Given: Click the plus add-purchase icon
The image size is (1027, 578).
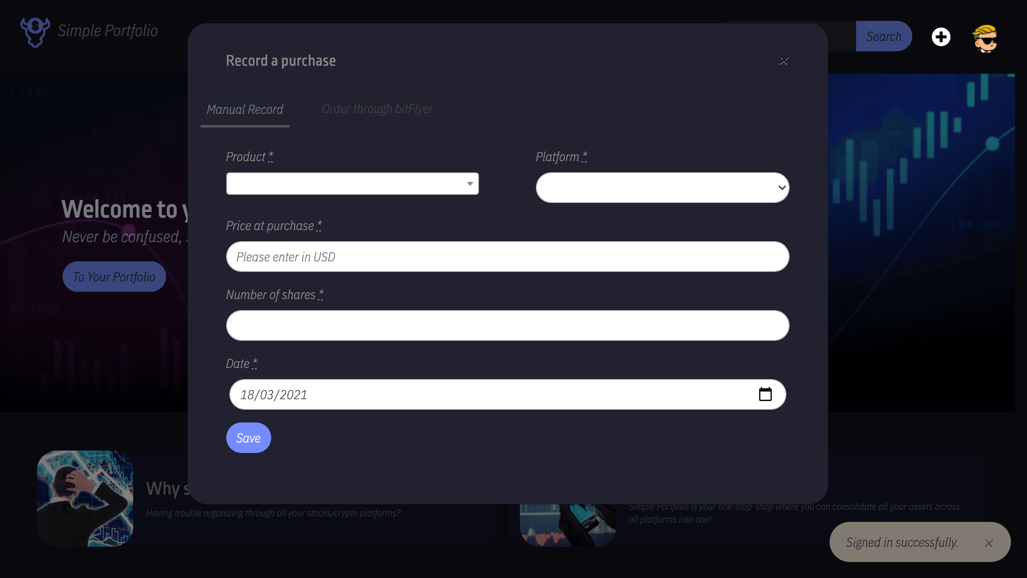Looking at the screenshot, I should click(x=941, y=37).
